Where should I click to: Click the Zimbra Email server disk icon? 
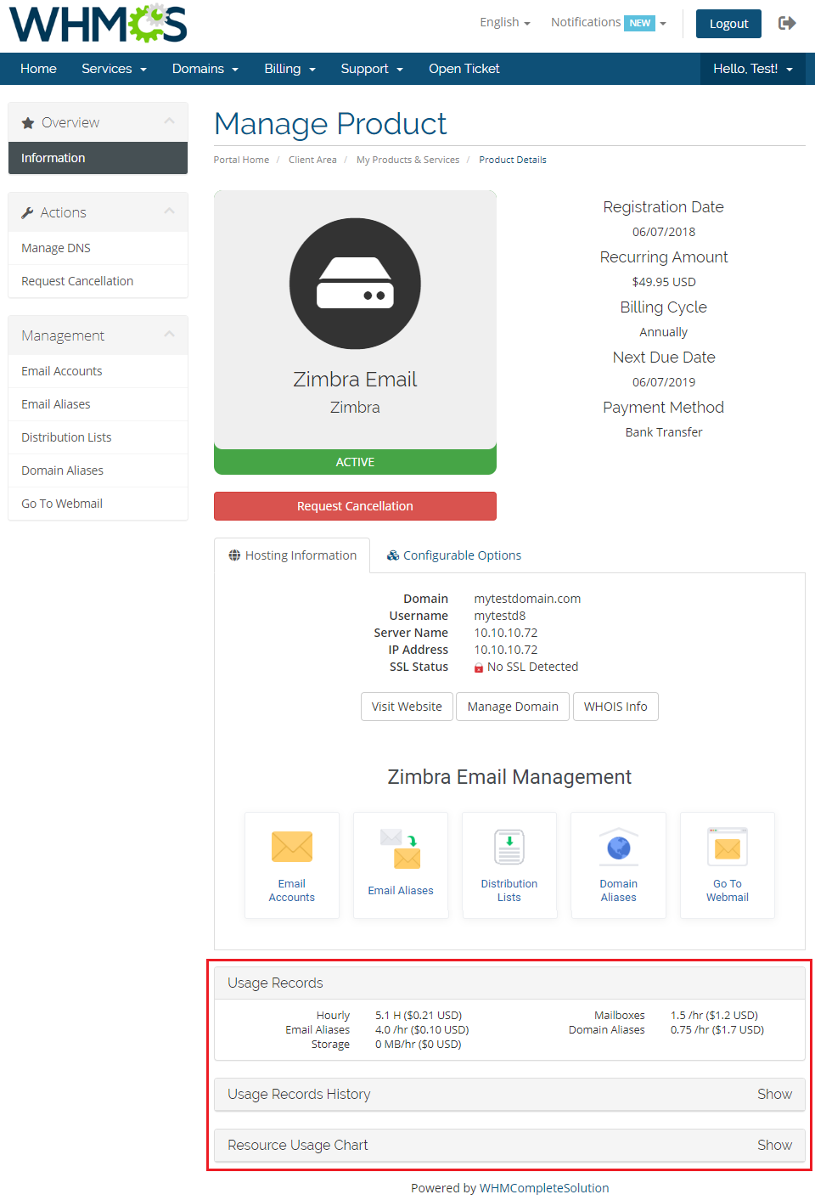[x=355, y=284]
